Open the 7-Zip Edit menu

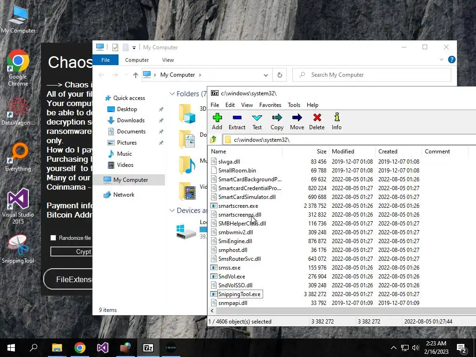[230, 105]
